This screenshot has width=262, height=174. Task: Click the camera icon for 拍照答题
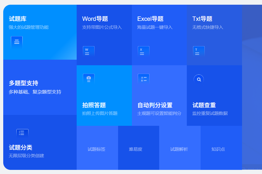click(88, 79)
